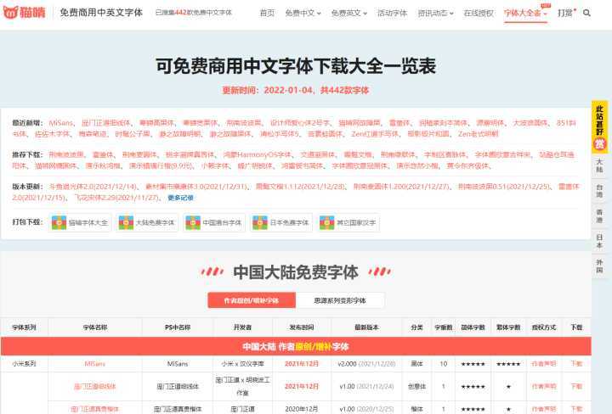This screenshot has height=414, width=612.
Task: Click the 猫啃 cat logo
Action: (24, 13)
